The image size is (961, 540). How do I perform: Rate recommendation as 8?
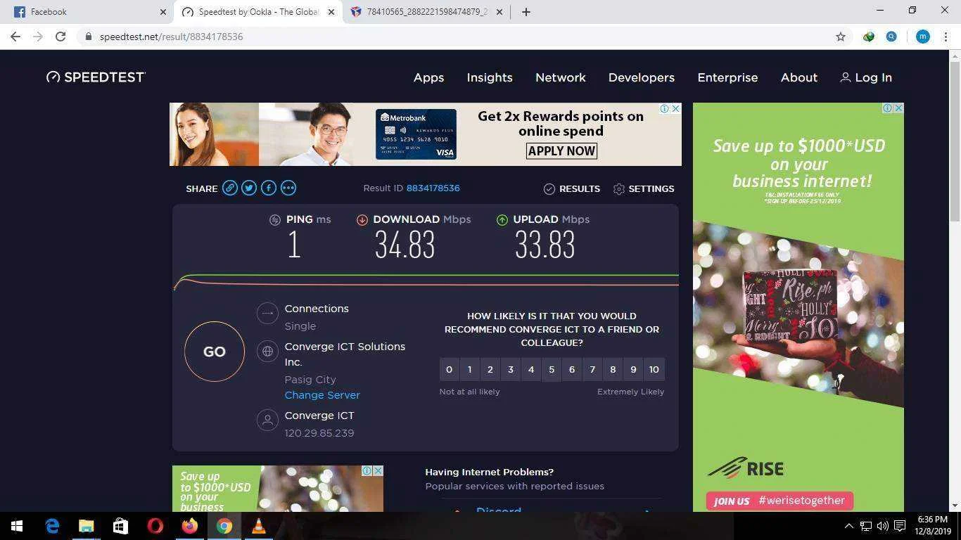pos(613,369)
